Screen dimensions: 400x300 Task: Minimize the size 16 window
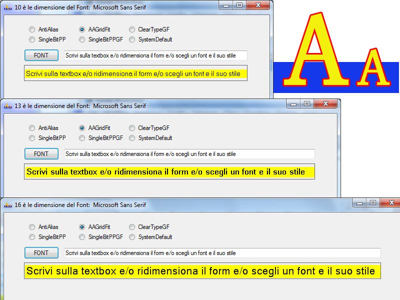(359, 203)
